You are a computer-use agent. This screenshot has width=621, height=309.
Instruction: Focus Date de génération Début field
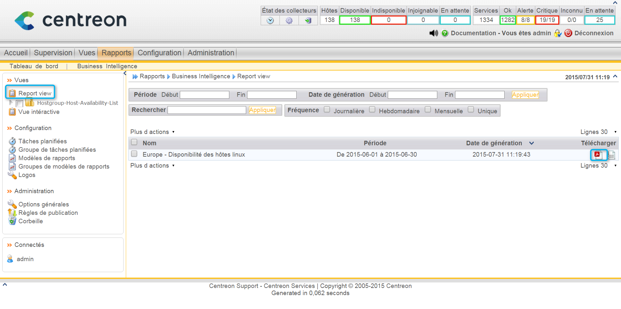pyautogui.click(x=412, y=94)
